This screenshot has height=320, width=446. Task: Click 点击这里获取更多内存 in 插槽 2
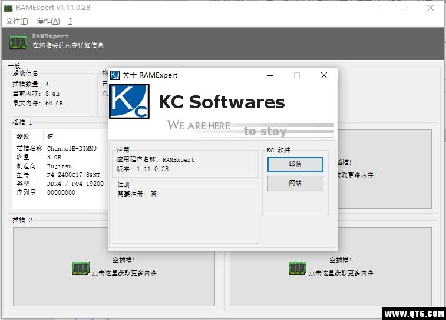(124, 273)
